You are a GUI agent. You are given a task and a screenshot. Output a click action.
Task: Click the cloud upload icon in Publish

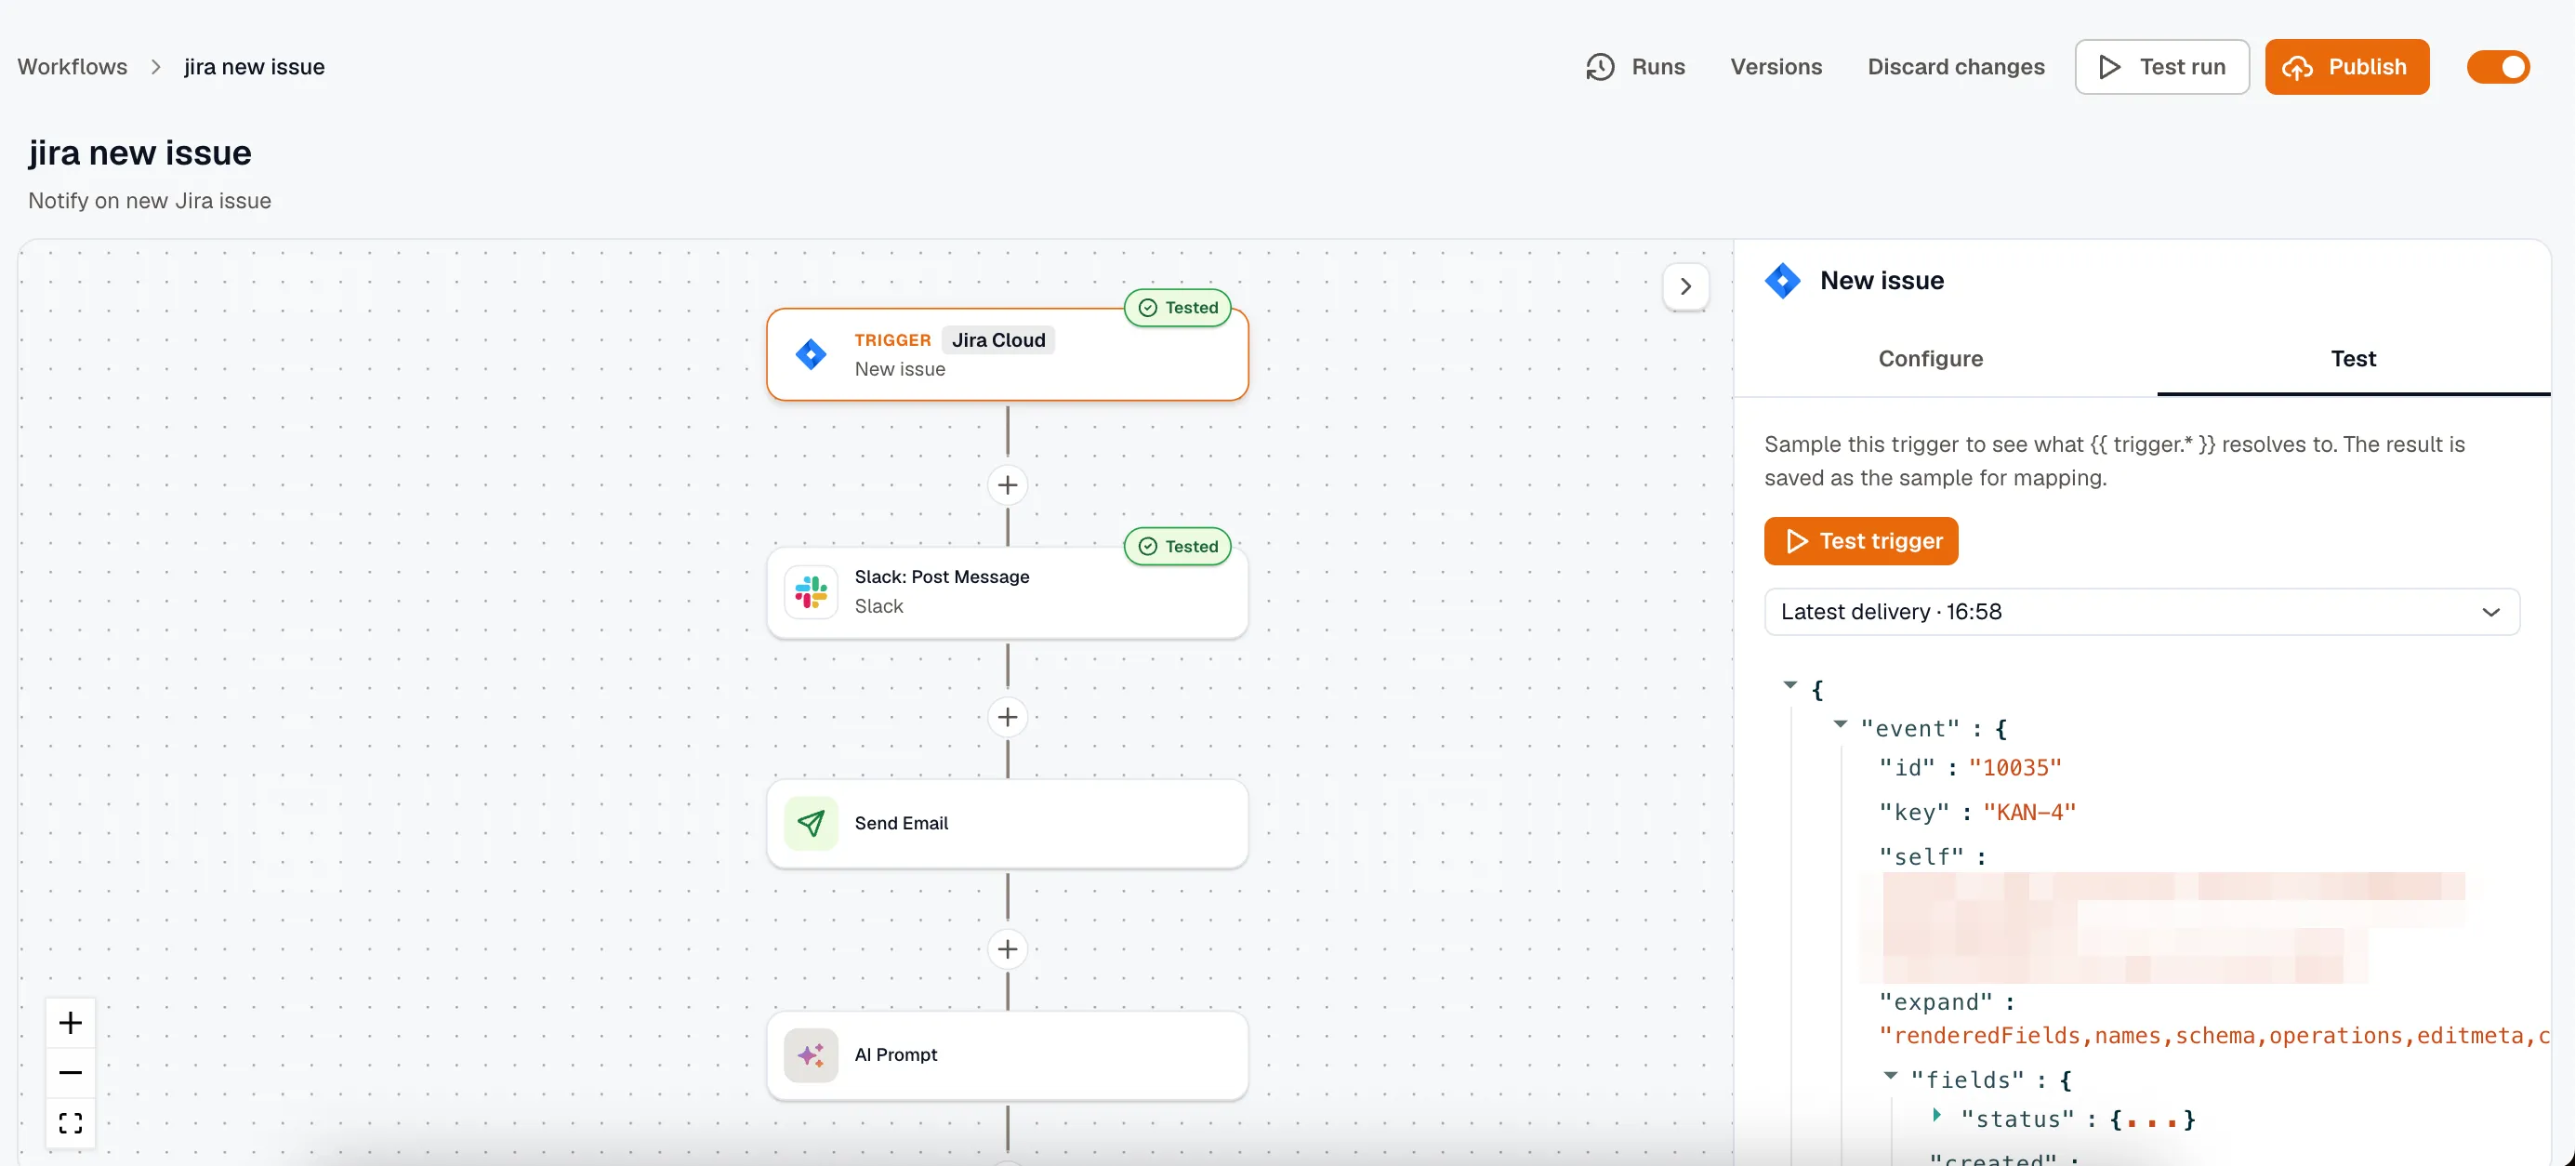[2296, 67]
